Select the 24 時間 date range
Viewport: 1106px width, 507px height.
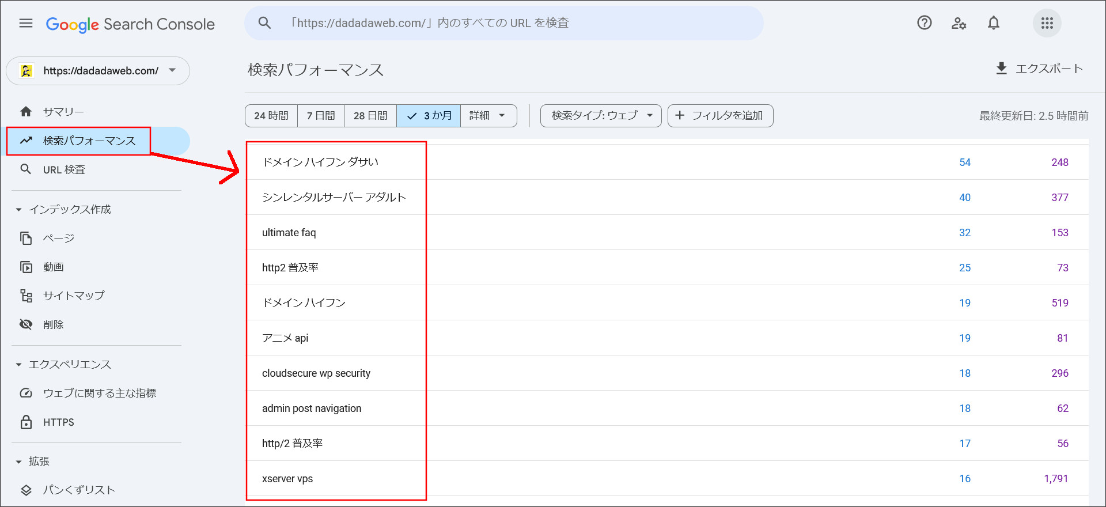[271, 116]
